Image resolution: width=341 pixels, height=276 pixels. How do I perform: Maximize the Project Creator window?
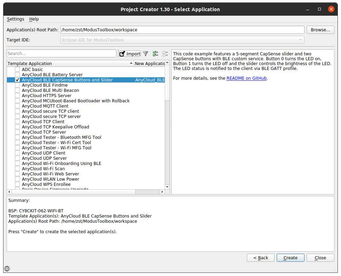pyautogui.click(x=319, y=9)
